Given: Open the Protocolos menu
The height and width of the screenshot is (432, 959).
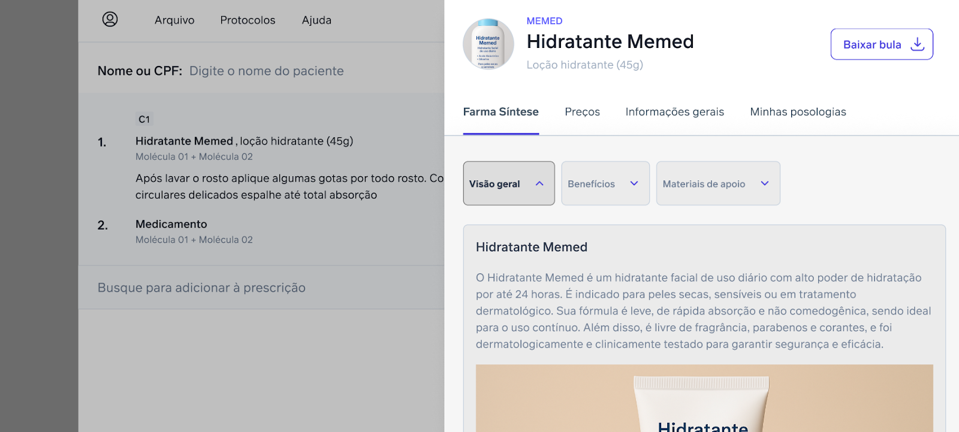Looking at the screenshot, I should click(x=248, y=20).
